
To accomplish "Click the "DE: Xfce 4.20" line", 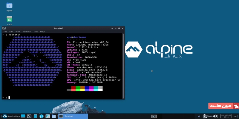I will click(76, 60).
